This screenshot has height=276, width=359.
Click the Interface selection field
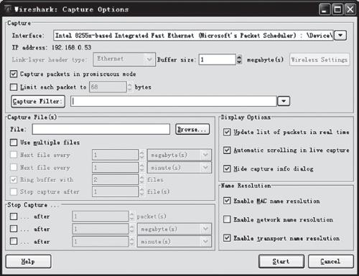[x=193, y=35]
